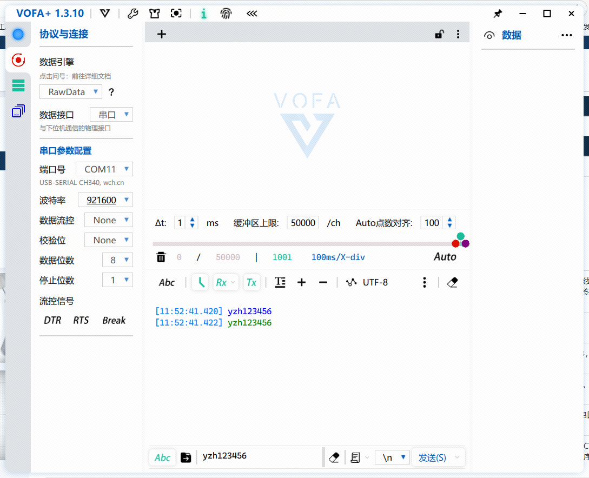Switch to the 数据 panel on the right
Screen dimensions: 589x478
click(x=511, y=35)
